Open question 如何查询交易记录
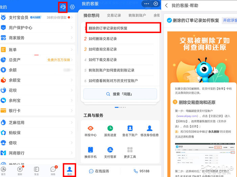This screenshot has width=237, height=177. click(x=103, y=49)
